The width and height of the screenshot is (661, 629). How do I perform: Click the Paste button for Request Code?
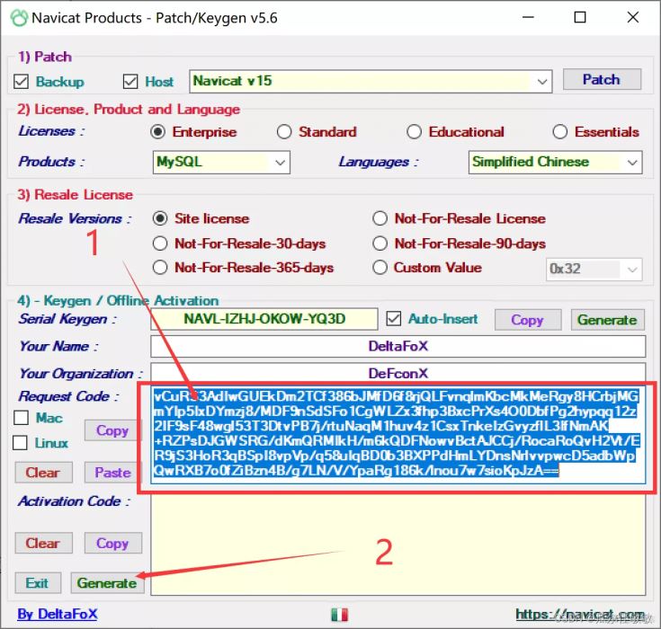(112, 472)
